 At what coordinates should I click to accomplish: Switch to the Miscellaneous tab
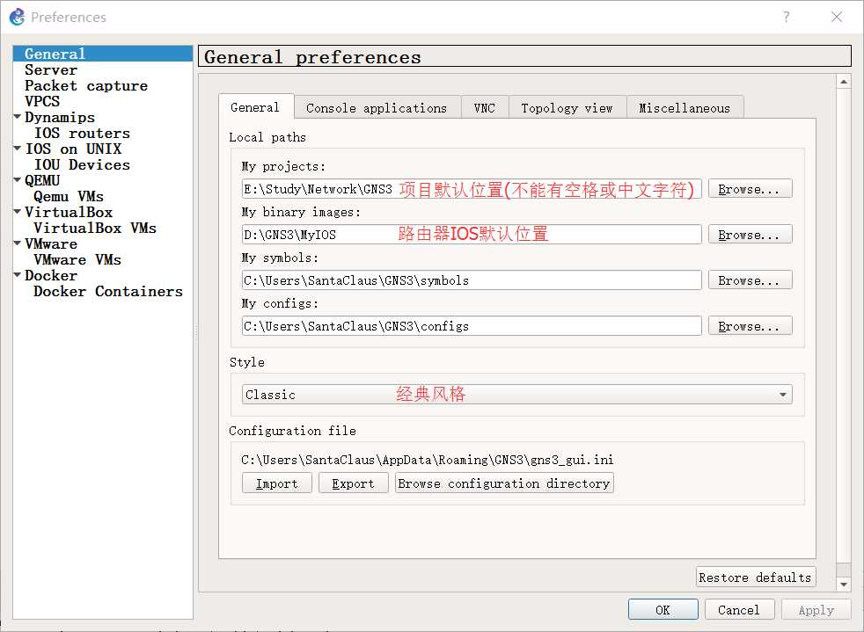685,108
